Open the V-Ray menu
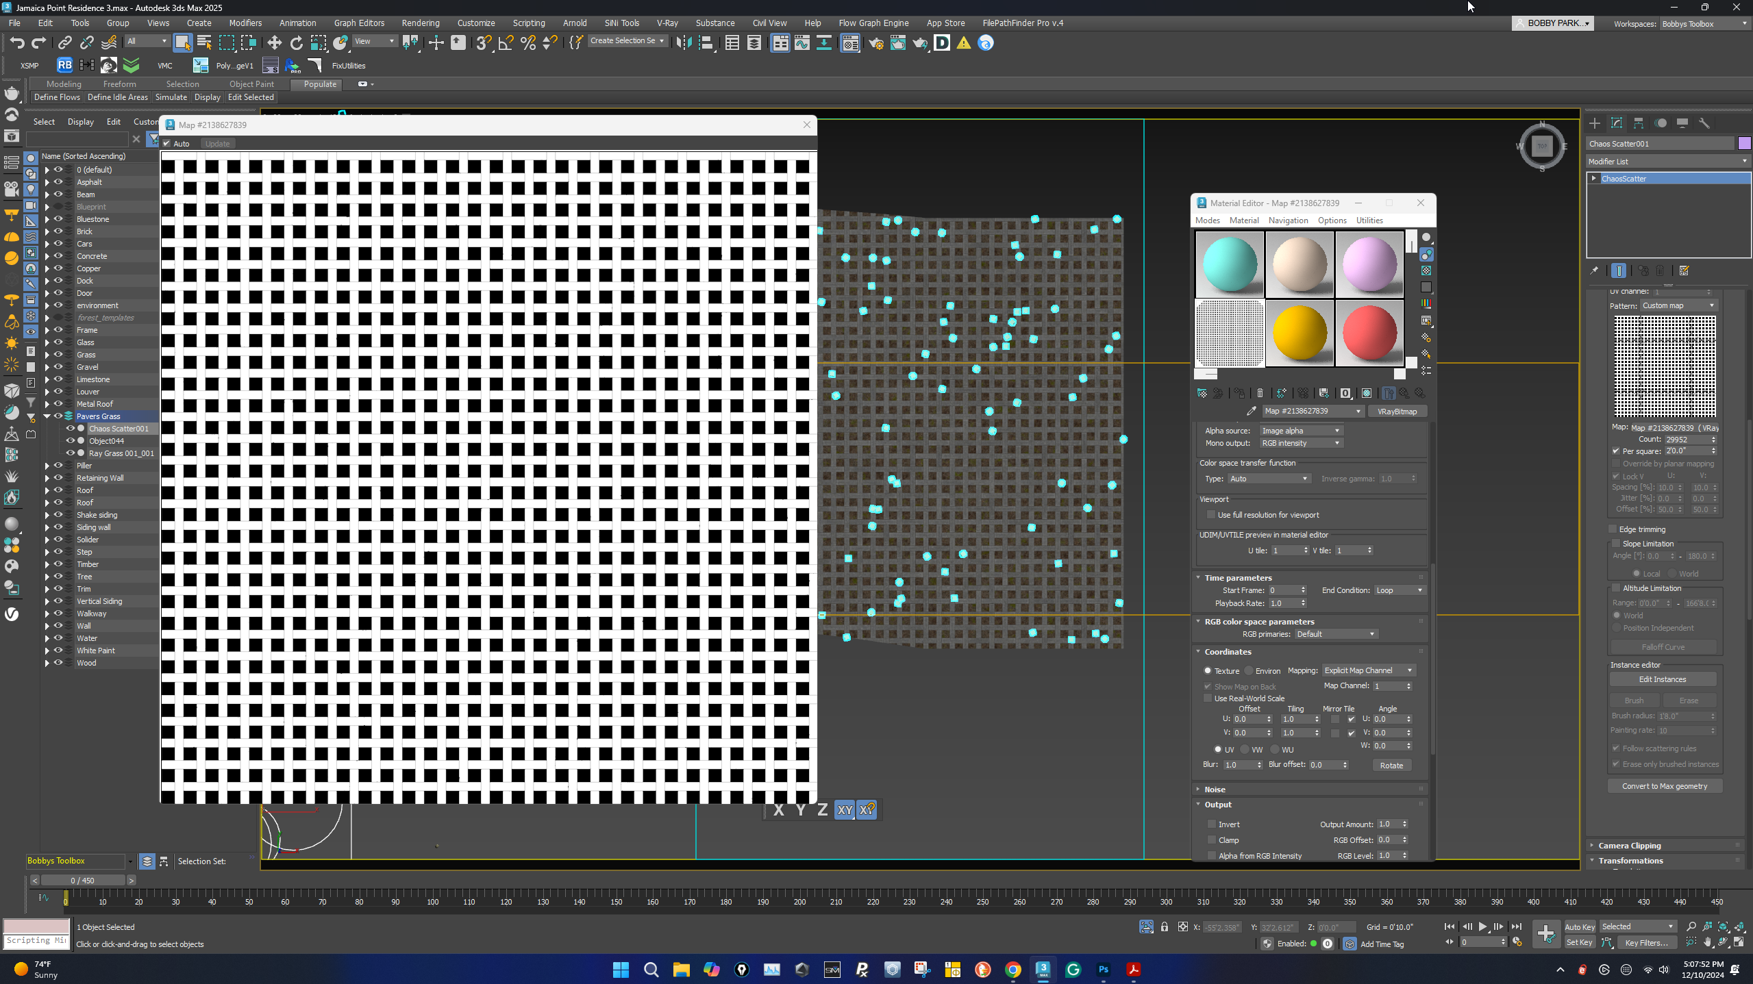This screenshot has height=984, width=1753. click(x=667, y=23)
